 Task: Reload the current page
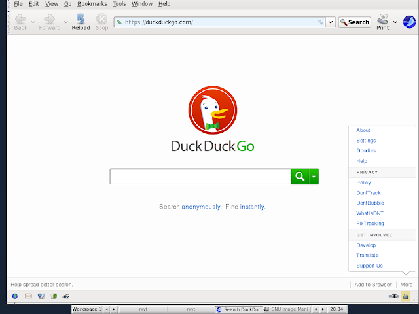click(x=81, y=22)
